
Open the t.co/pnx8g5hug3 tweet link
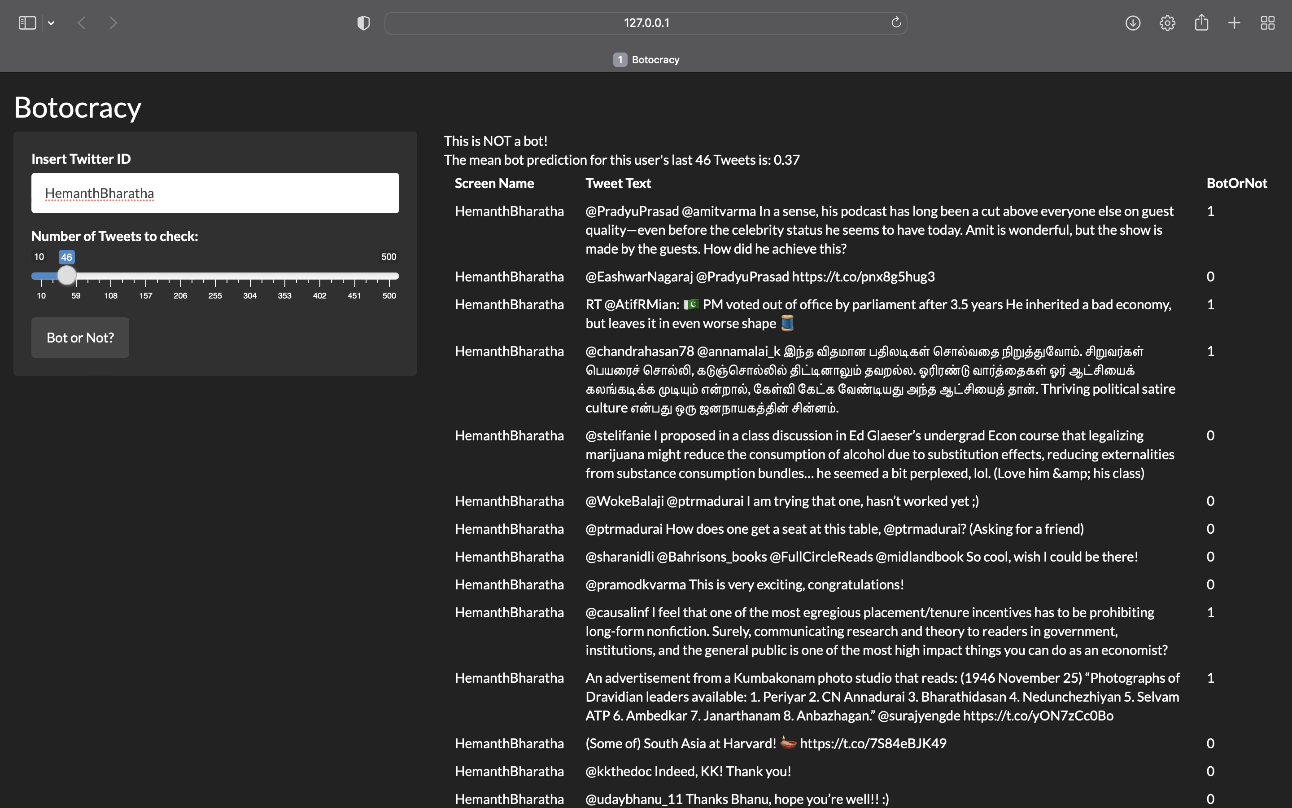tap(863, 277)
